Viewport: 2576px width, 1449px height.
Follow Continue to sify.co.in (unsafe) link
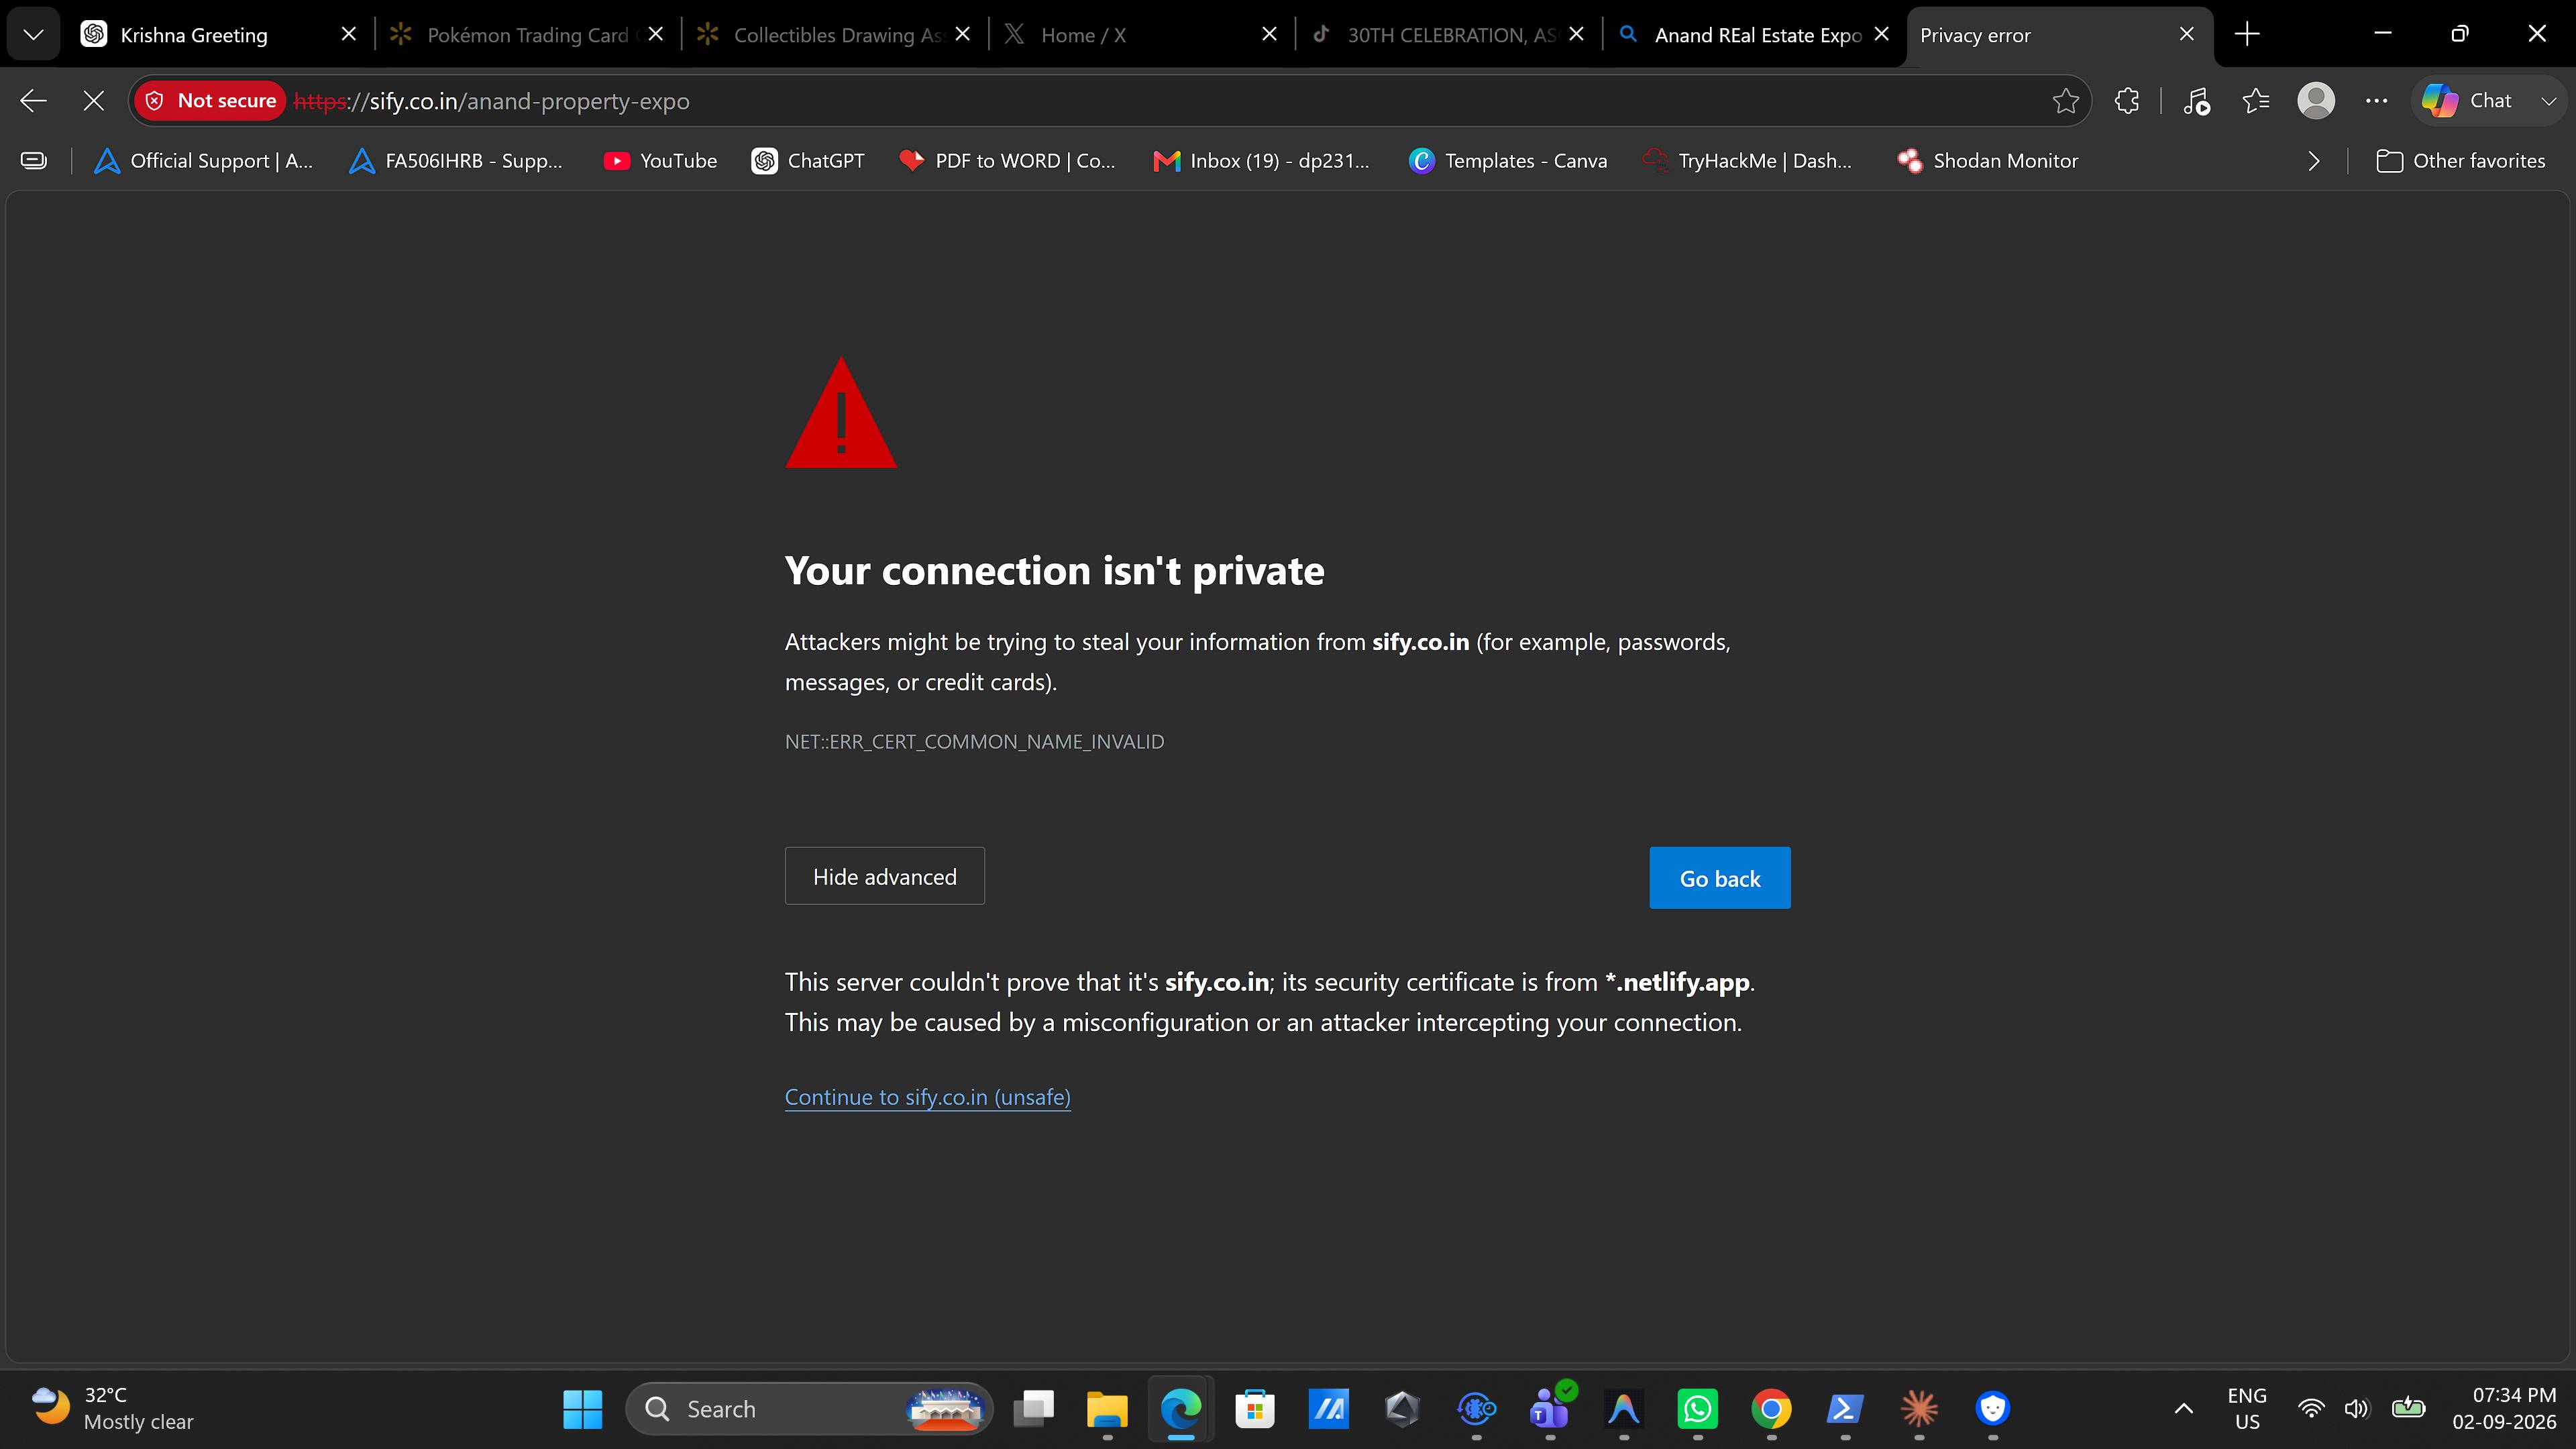(927, 1097)
